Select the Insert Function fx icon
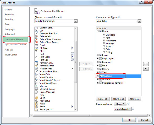Image resolution: width=154 pixels, height=125 pixels. [x=36, y=77]
